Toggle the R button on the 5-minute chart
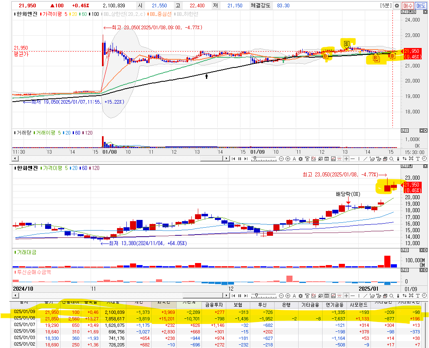The image size is (429, 348). 410,12
